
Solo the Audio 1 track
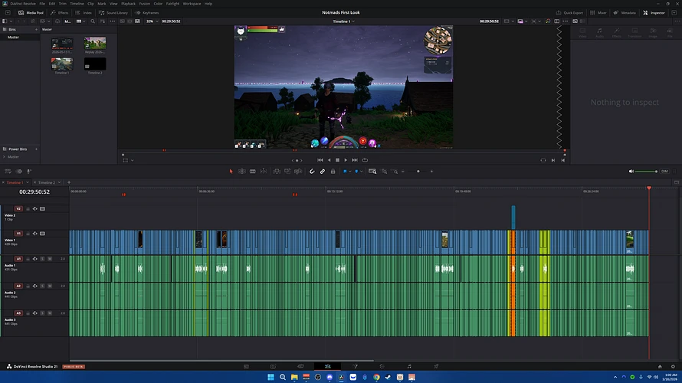coord(42,259)
